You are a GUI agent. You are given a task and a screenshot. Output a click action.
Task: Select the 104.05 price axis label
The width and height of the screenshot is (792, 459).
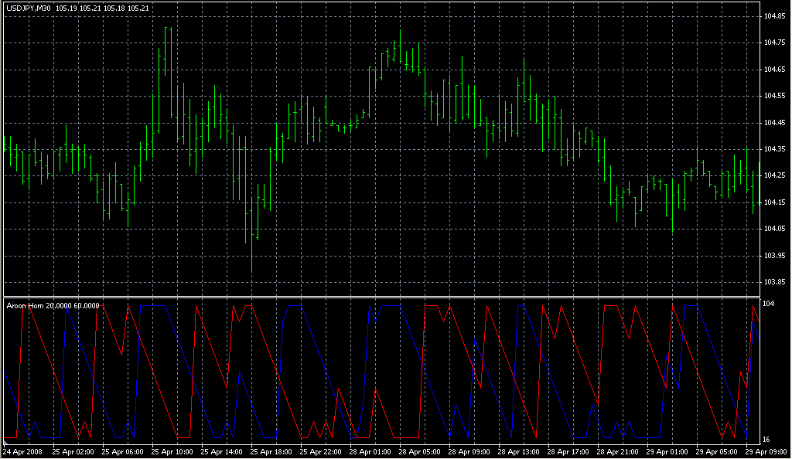click(774, 229)
